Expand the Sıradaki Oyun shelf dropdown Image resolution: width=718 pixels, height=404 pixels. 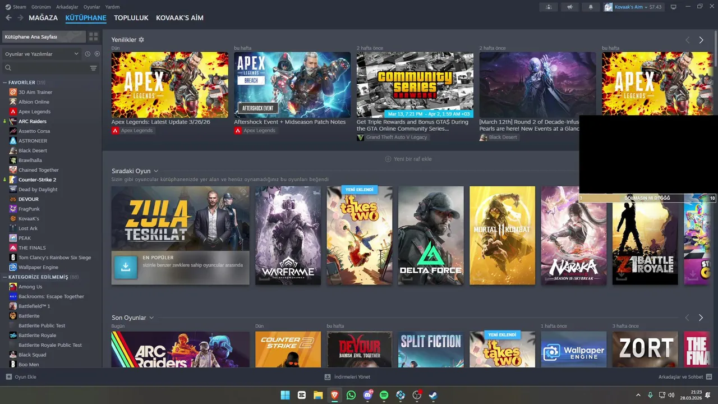pyautogui.click(x=156, y=171)
